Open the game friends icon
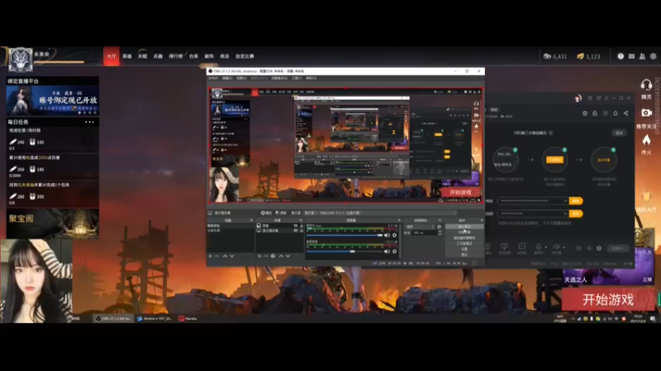 (x=642, y=56)
